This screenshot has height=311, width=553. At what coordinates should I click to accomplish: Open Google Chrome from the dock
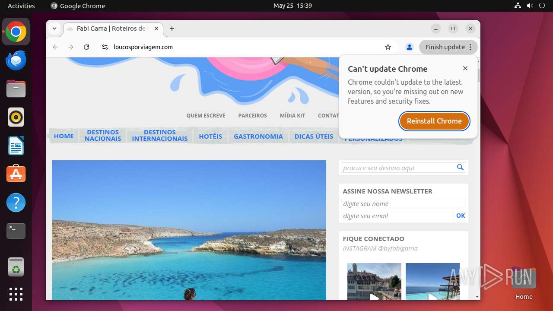pos(16,32)
